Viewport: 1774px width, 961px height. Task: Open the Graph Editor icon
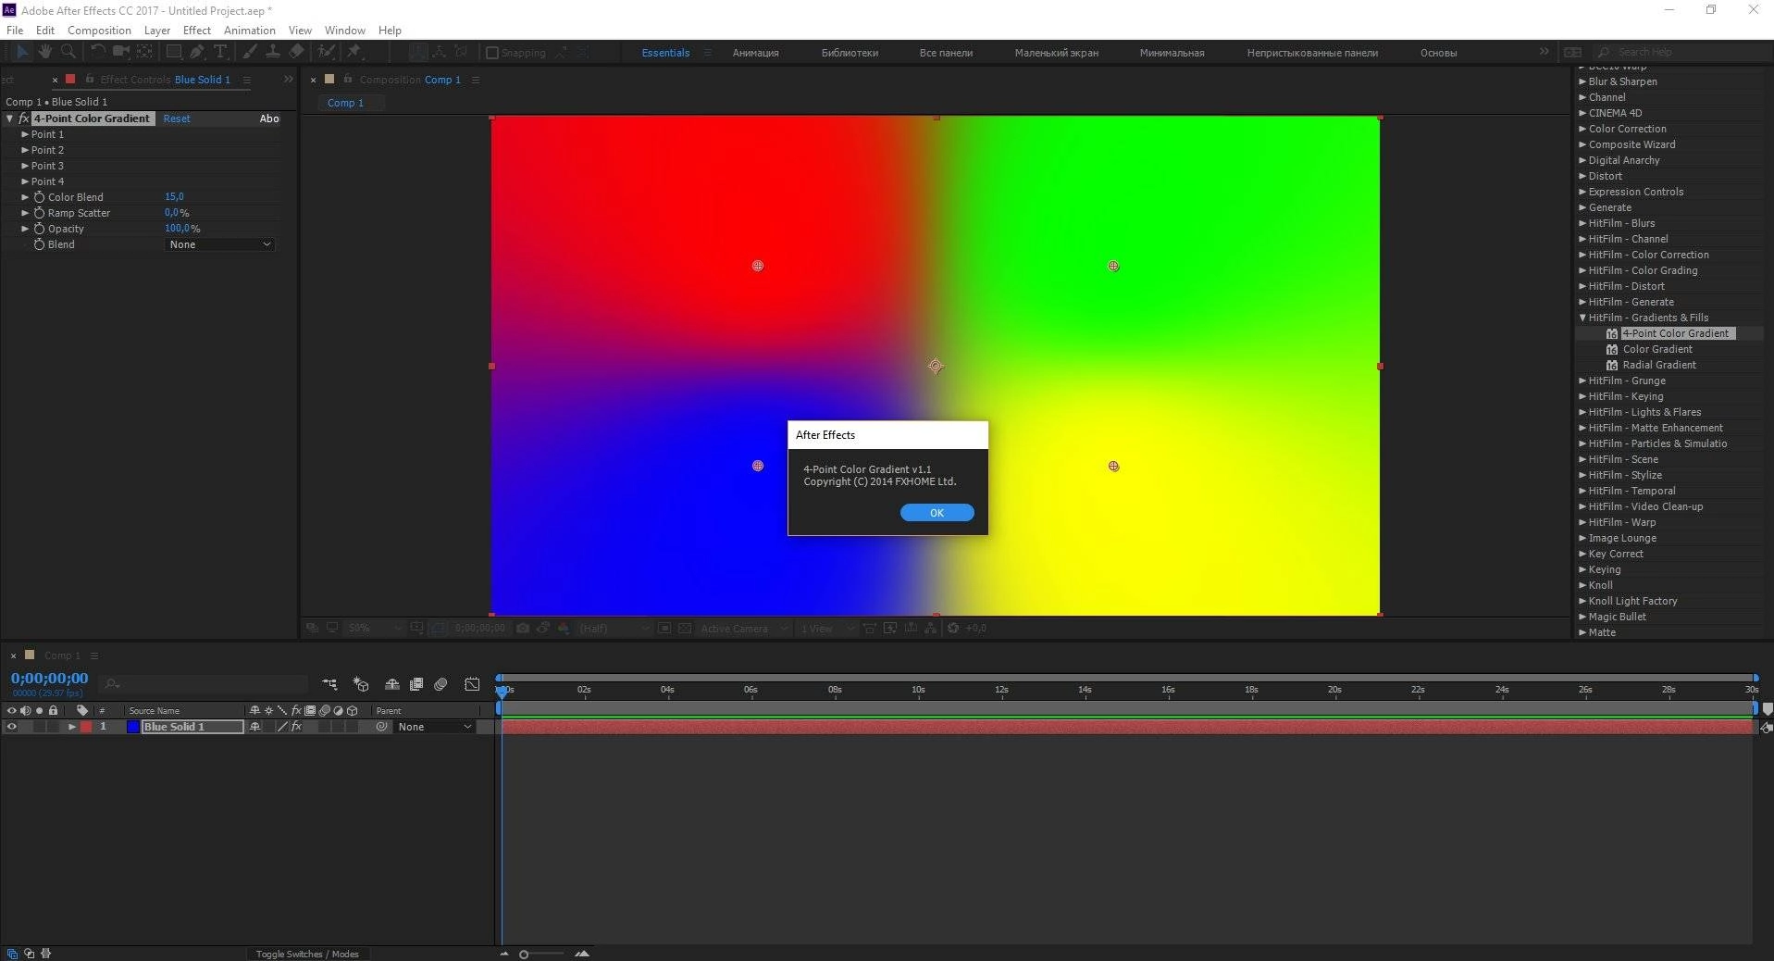[472, 684]
